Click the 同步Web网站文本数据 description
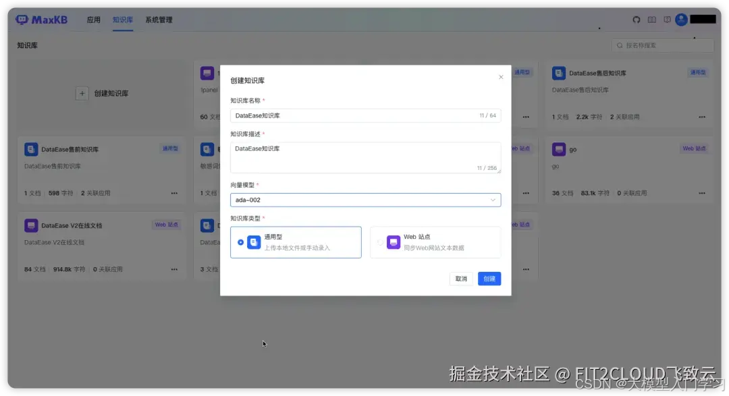Image resolution: width=729 pixels, height=396 pixels. click(x=434, y=248)
